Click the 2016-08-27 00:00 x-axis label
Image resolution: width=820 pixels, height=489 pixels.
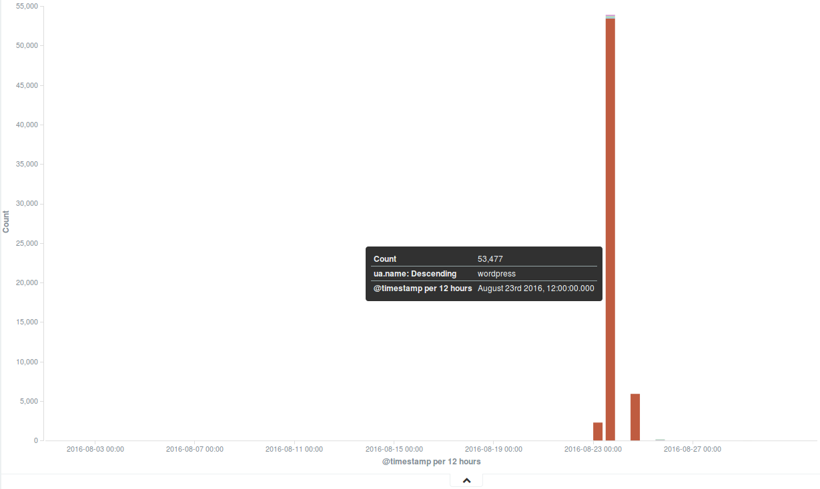[x=692, y=449]
